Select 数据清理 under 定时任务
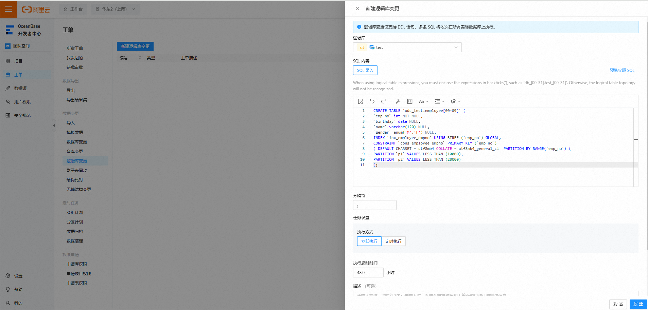Viewport: 648px width, 310px height. tap(75, 241)
